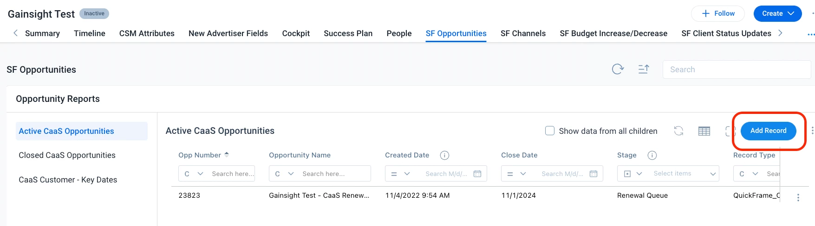Click the Opp Number search field
Screen dimensions: 815x226
click(x=232, y=174)
